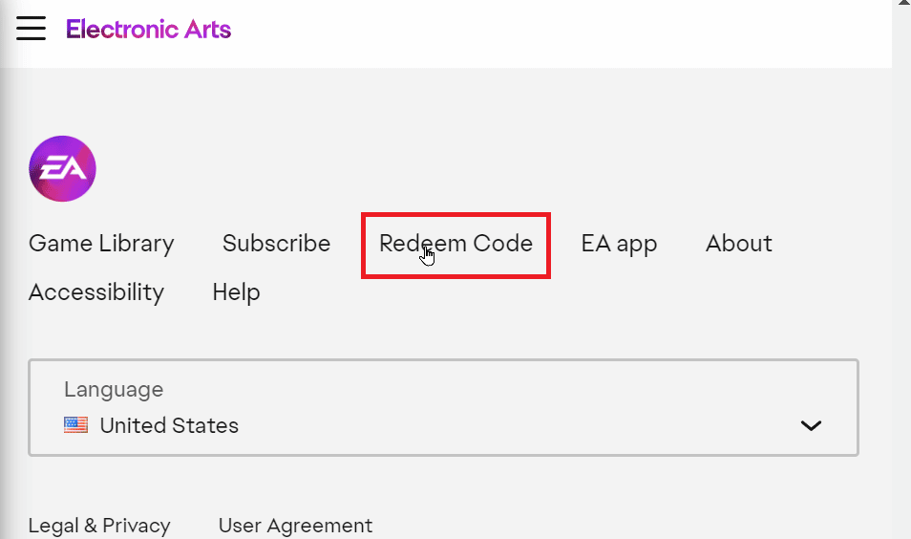This screenshot has width=911, height=539.
Task: Click the vertical page scrollbar track
Action: coord(901,273)
